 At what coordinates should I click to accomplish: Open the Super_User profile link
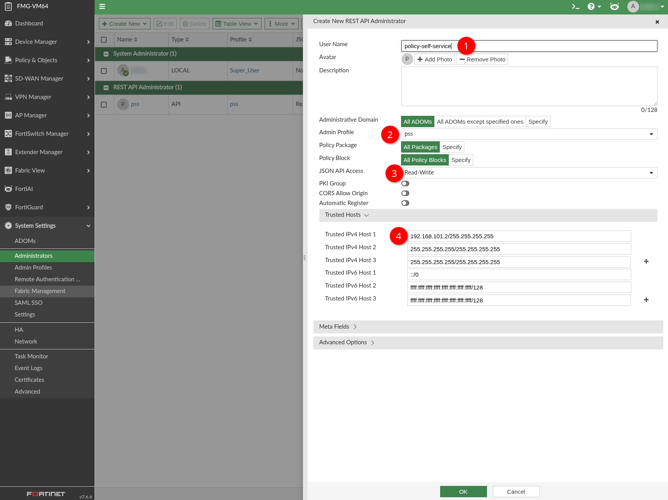245,70
